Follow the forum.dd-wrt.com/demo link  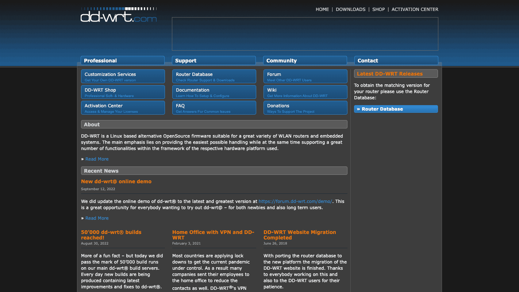pos(296,201)
